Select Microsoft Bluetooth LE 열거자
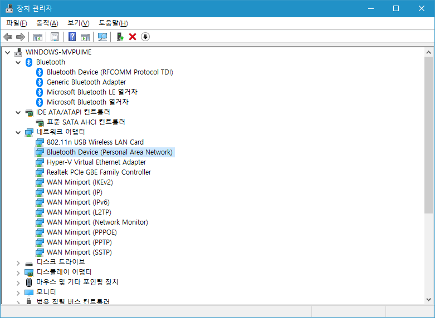435x318 pixels. [x=92, y=92]
